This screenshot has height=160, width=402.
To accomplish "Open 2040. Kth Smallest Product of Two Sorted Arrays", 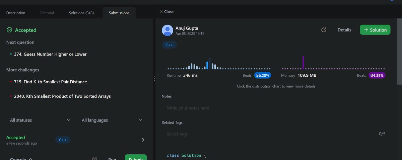I will tap(62, 96).
